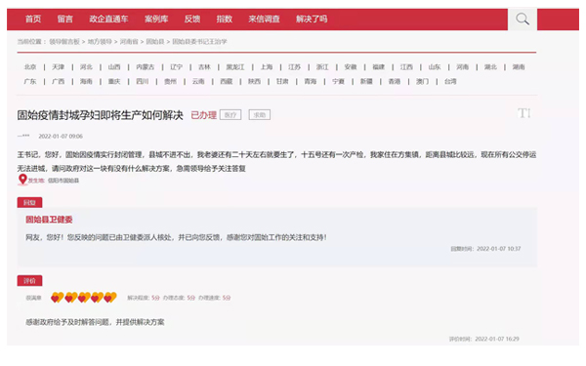Select the 天津 province link
This screenshot has height=366, width=586.
coord(59,66)
